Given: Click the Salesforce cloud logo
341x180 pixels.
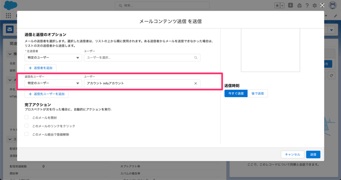Looking at the screenshot, I should coord(10,5).
